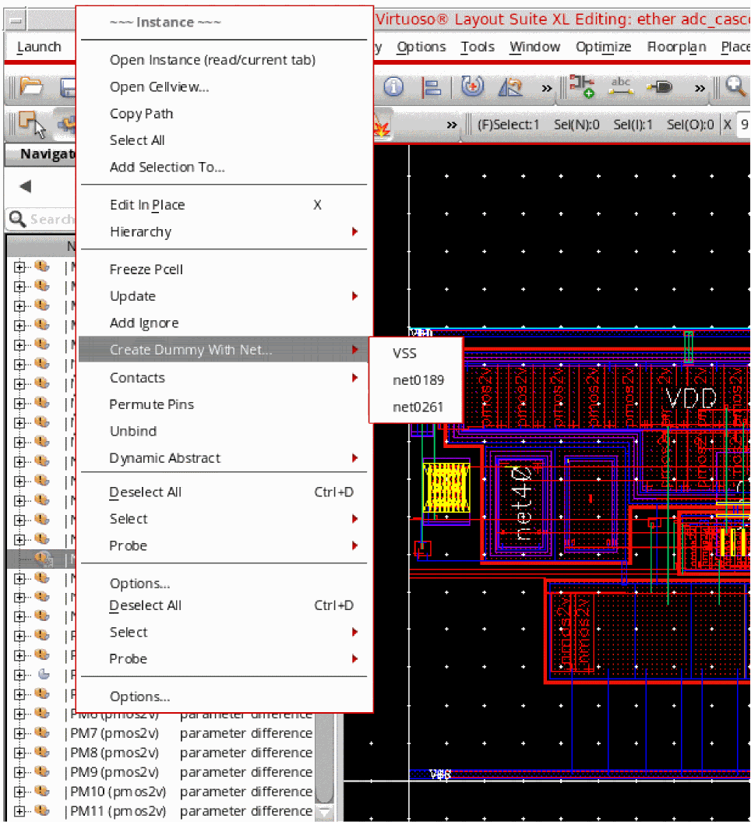Choose VSS from the dummy net submenu

coord(404,354)
